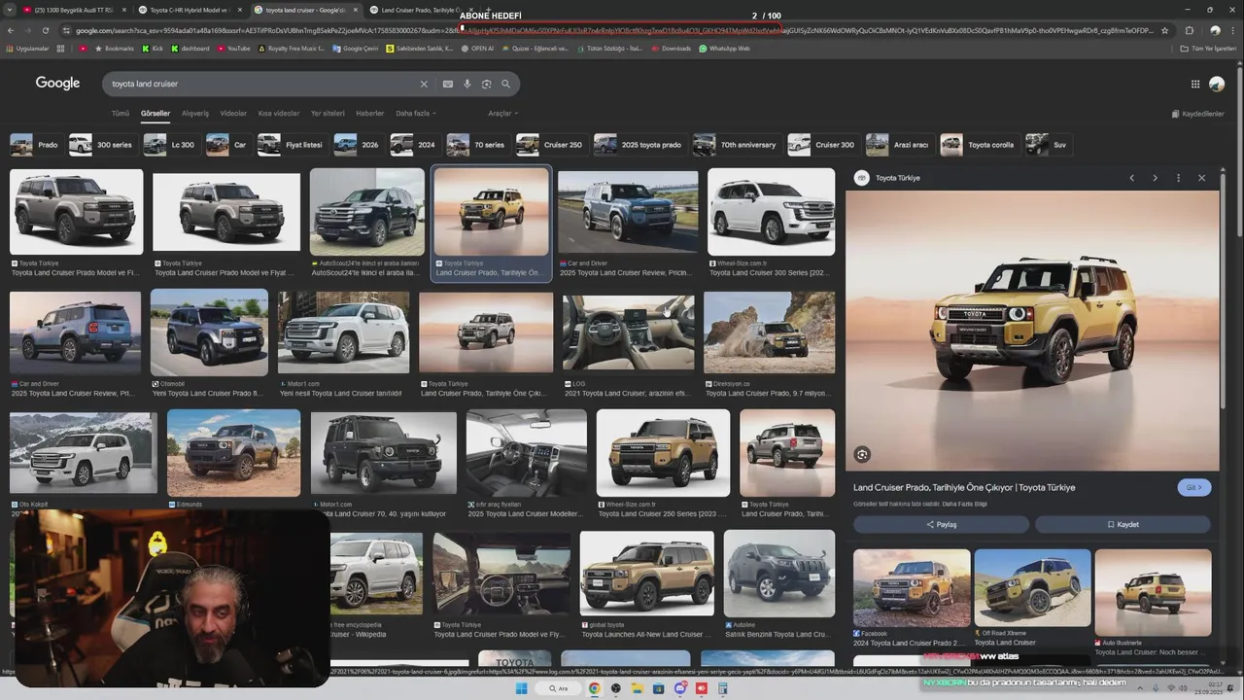Bookmark this page with the star icon
Image resolution: width=1244 pixels, height=700 pixels.
(1164, 30)
